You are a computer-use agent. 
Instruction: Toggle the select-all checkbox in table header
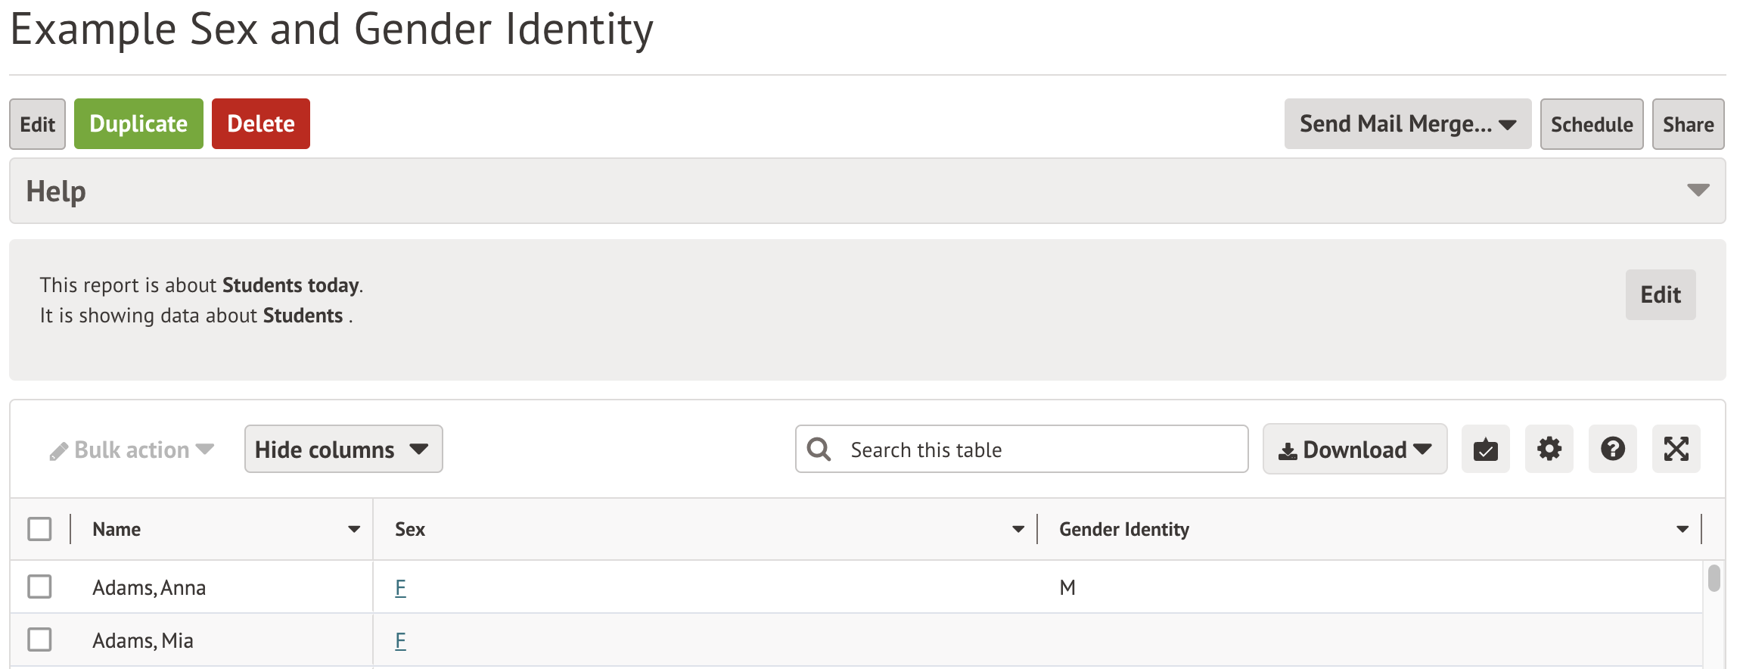pos(39,529)
